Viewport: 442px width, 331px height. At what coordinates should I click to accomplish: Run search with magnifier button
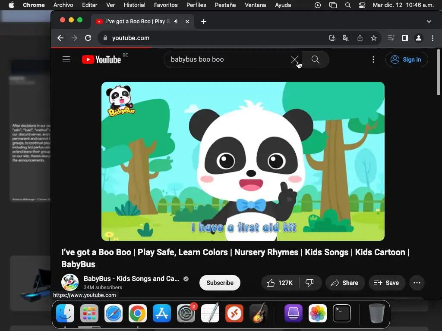tap(315, 59)
